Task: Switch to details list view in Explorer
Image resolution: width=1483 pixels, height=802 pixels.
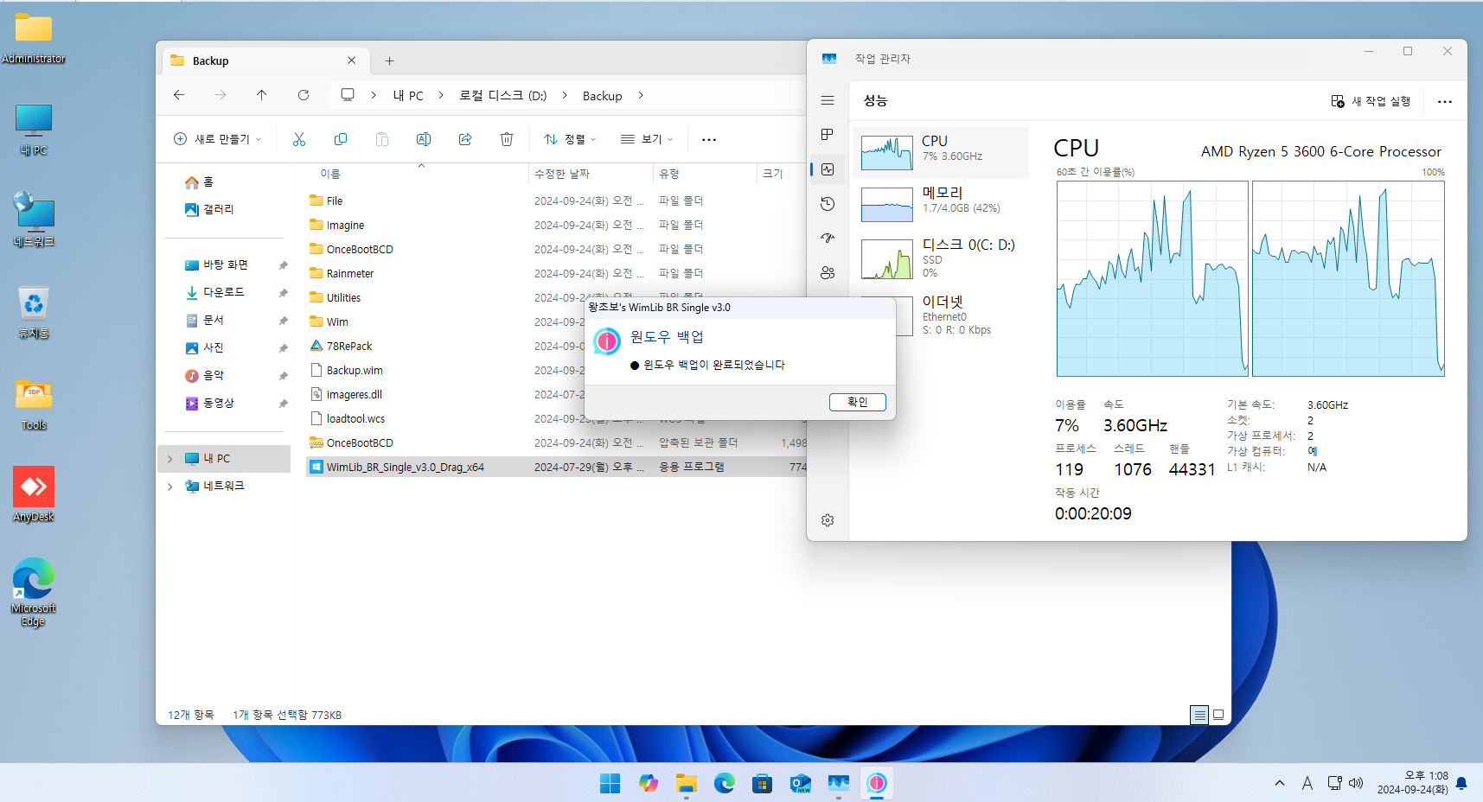Action: (x=1199, y=715)
